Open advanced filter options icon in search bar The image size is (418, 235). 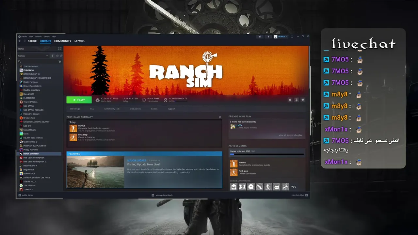click(x=60, y=61)
